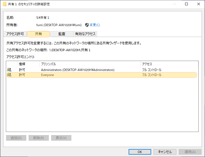Close the 共有 1 security settings window

[x=198, y=4]
